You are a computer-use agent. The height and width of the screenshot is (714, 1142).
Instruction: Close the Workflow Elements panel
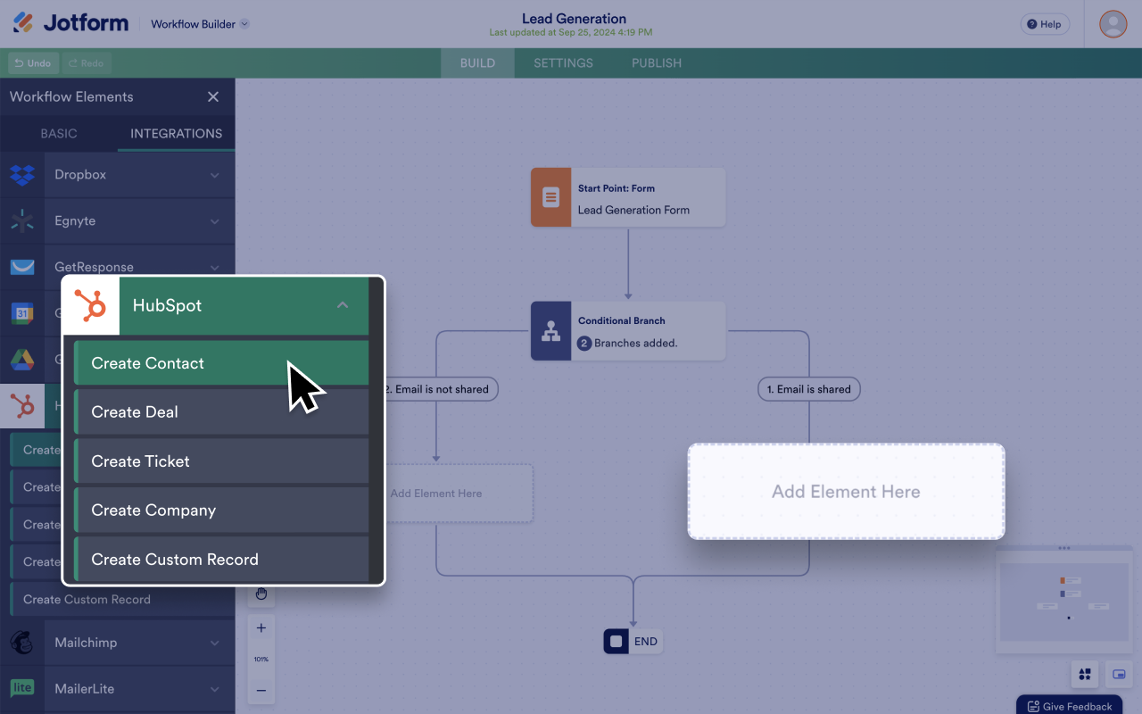pos(213,96)
